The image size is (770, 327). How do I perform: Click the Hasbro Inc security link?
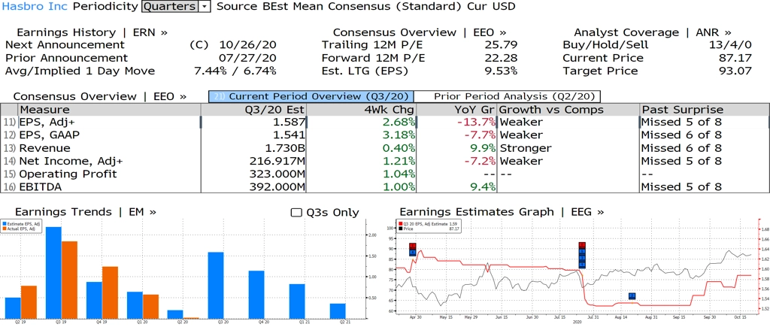(35, 6)
